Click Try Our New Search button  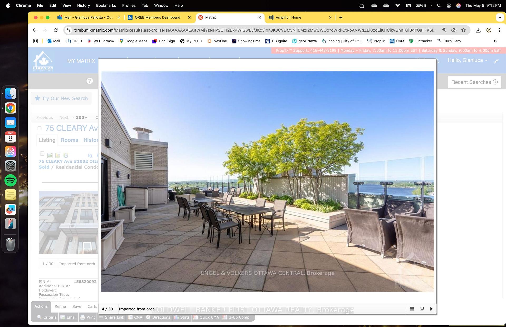point(61,98)
